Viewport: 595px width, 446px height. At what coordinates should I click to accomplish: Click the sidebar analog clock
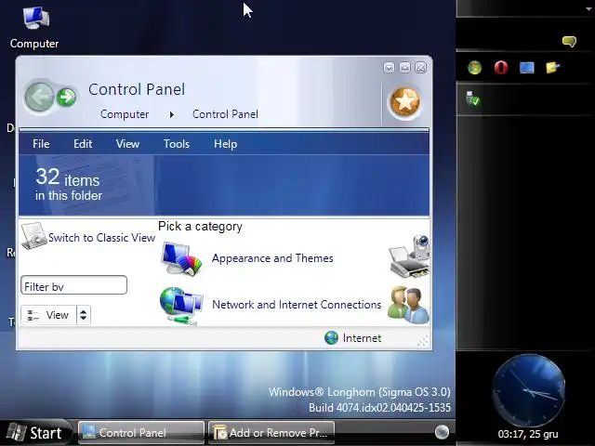(529, 390)
